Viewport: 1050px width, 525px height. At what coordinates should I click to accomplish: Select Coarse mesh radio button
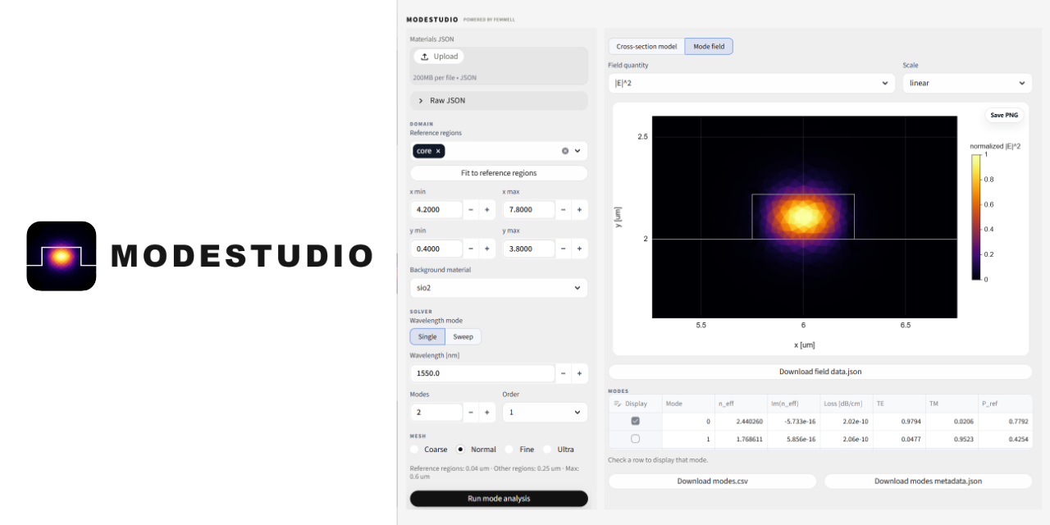pos(415,450)
